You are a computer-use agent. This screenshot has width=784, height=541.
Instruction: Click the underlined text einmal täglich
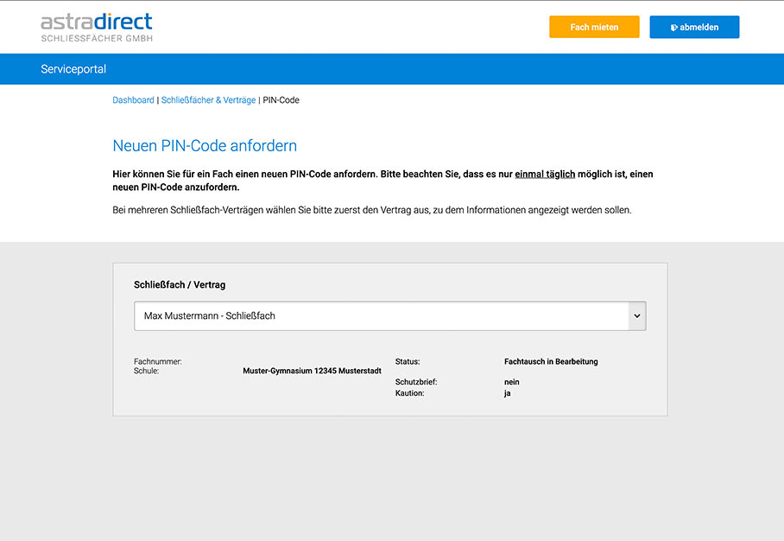546,173
